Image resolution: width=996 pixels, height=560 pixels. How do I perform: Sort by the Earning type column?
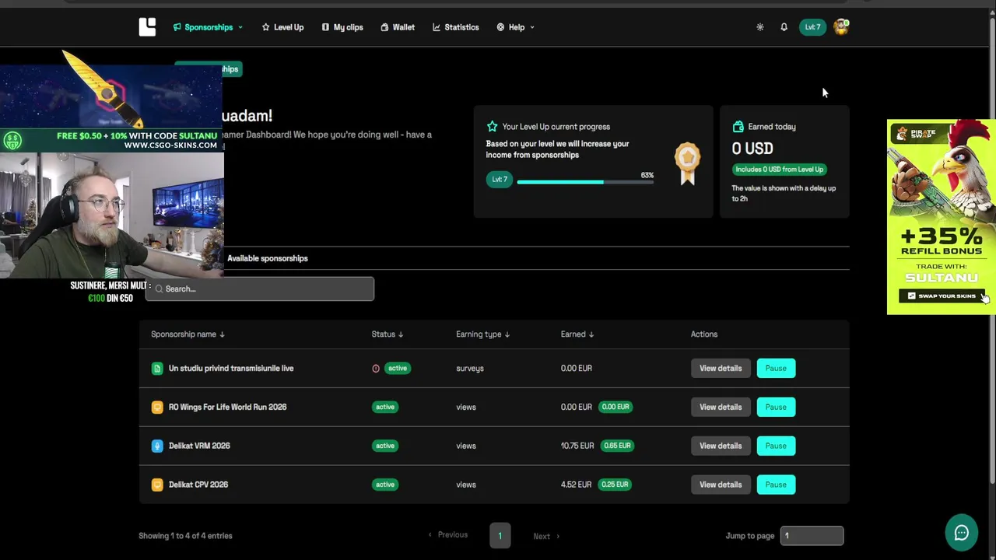[x=482, y=334]
